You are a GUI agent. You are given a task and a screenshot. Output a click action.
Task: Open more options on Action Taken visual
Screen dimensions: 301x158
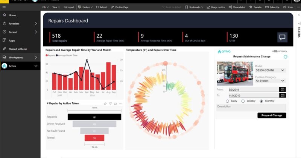coord(120,104)
